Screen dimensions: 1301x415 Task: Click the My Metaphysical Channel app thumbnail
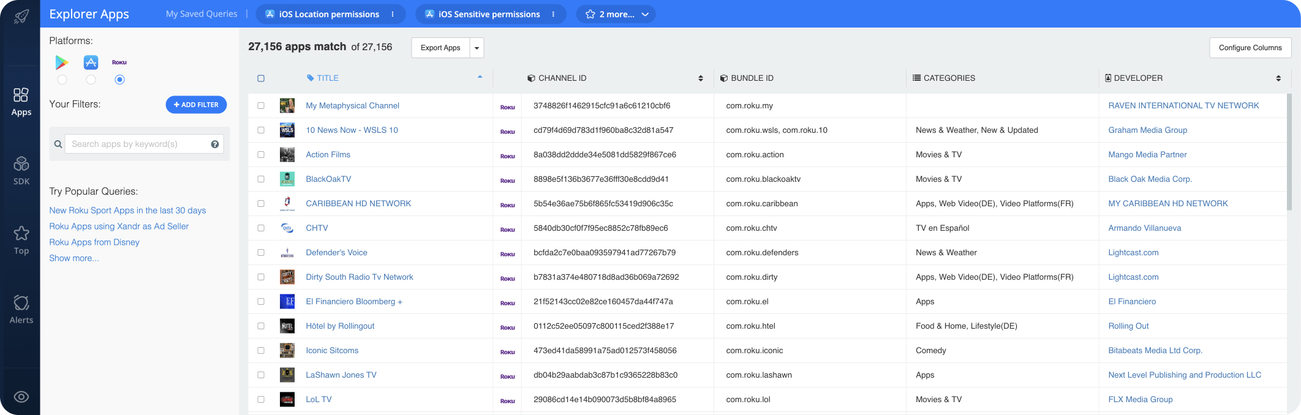(287, 105)
